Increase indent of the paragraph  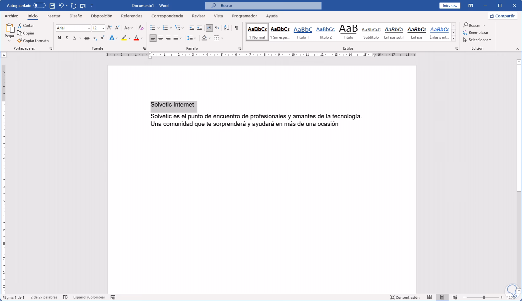tap(200, 28)
